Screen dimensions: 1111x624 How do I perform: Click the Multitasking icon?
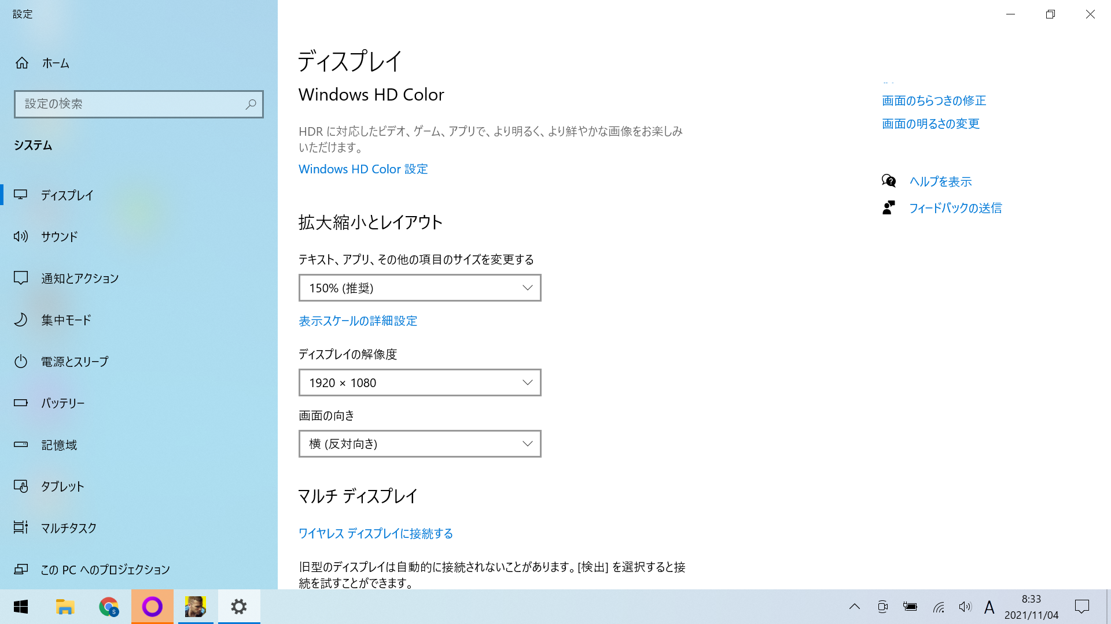click(x=21, y=528)
